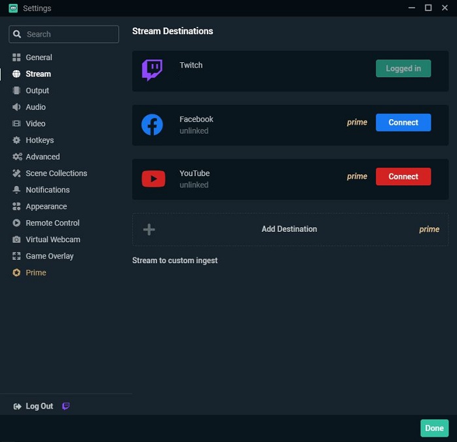The width and height of the screenshot is (457, 442).
Task: Click the Prime star badge icon
Action: (16, 272)
